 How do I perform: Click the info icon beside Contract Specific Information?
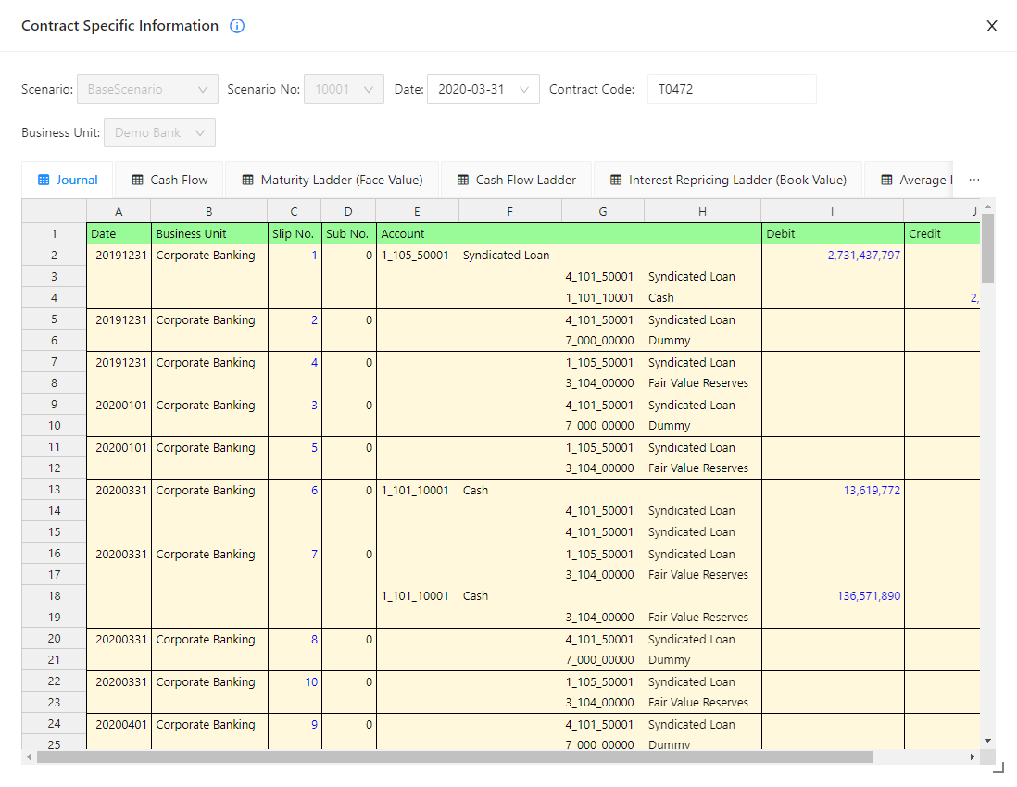237,26
